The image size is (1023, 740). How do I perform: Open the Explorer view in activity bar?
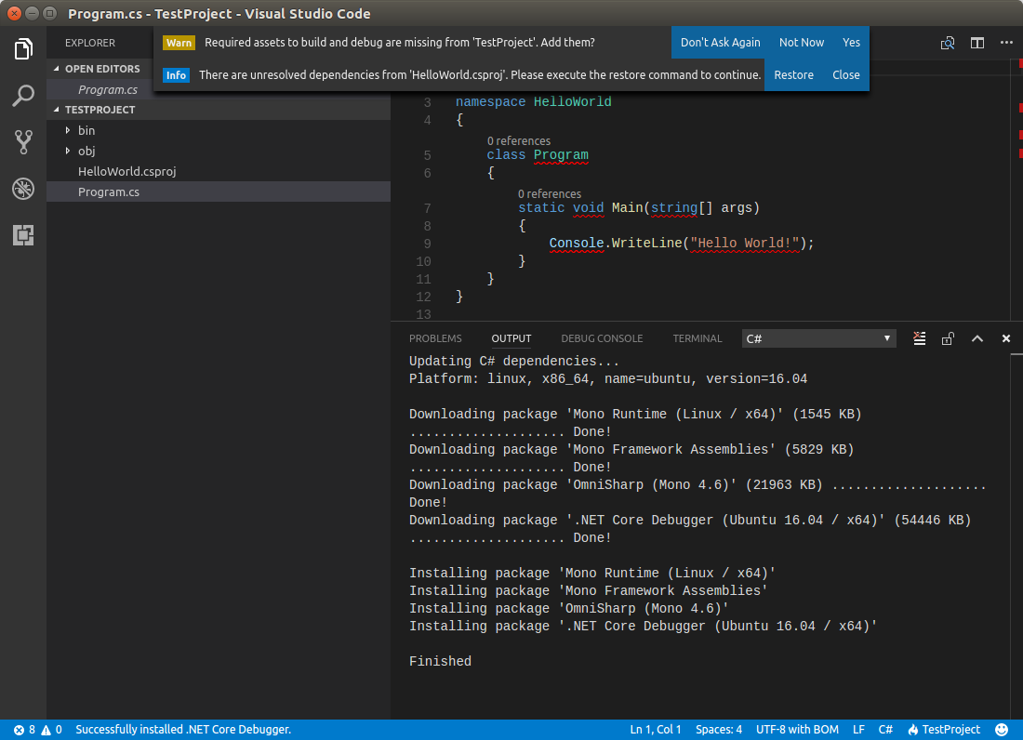click(23, 49)
